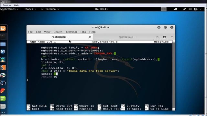Click the workspace indicator 1
Viewport: 207px width, 116px height.
(x=164, y=9)
